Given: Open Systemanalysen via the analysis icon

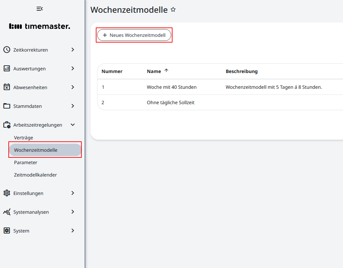Looking at the screenshot, I should click(x=7, y=212).
